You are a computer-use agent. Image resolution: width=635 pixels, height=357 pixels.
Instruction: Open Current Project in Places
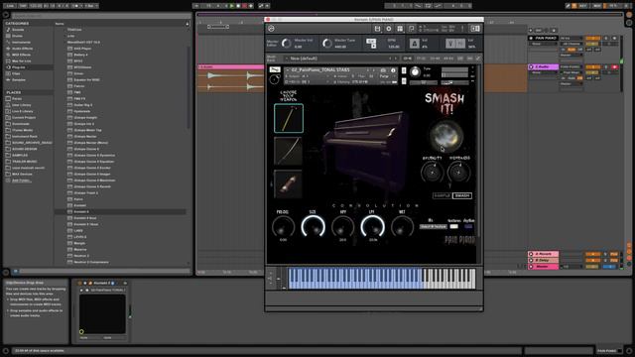point(24,117)
